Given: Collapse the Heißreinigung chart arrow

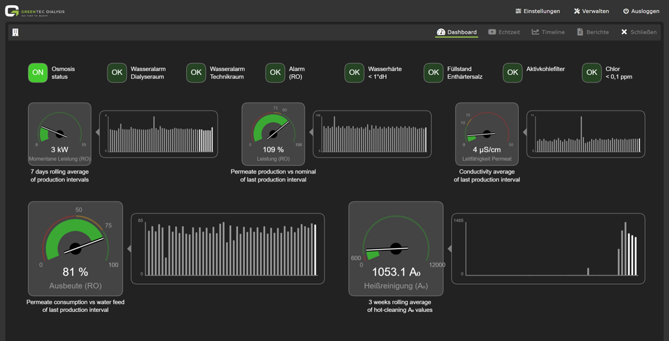Looking at the screenshot, I should point(449,249).
